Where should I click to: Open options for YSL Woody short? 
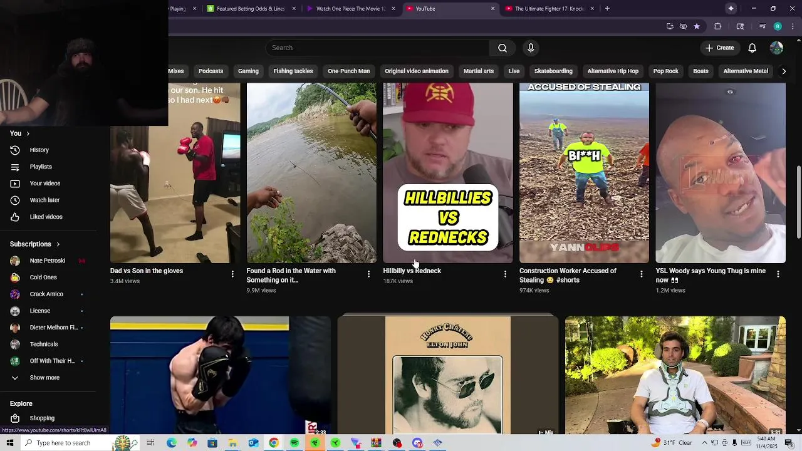(x=778, y=274)
